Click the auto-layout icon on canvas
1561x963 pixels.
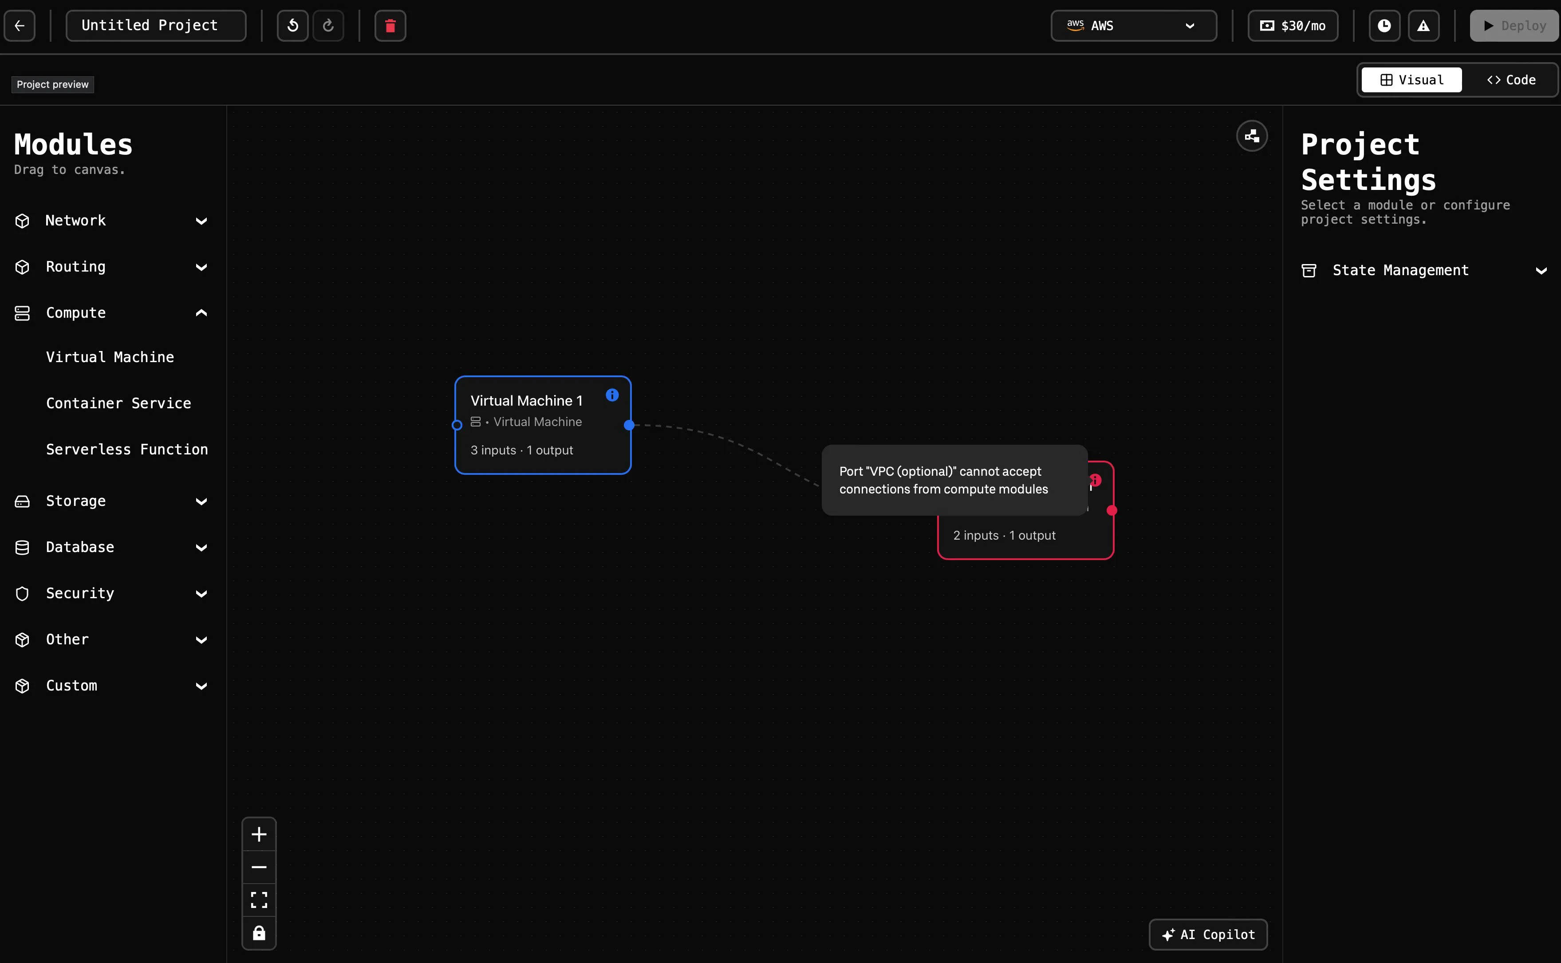(1252, 136)
